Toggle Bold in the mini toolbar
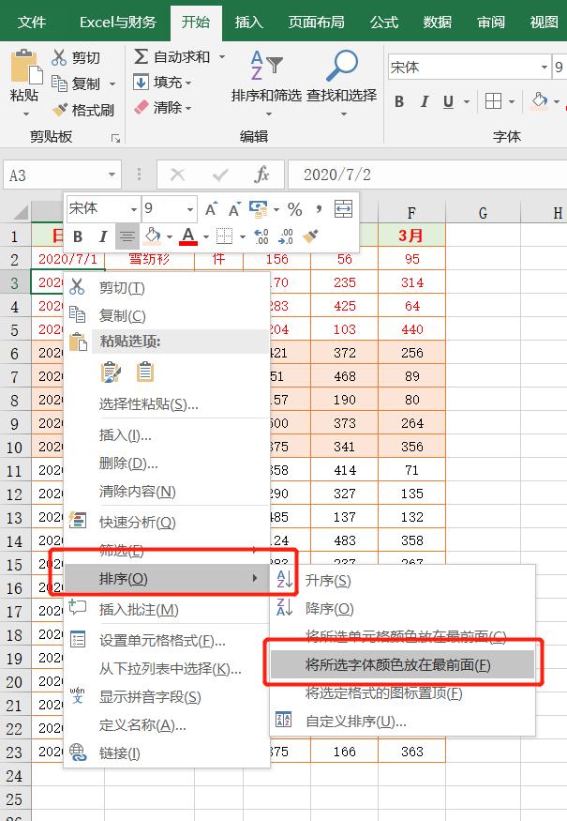The width and height of the screenshot is (567, 821). click(x=78, y=236)
